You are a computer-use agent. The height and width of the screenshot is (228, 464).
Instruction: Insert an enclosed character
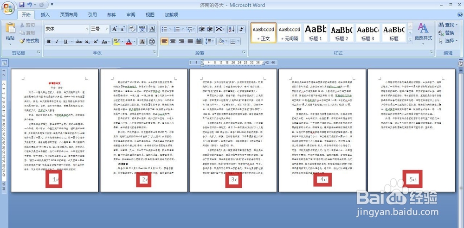click(x=152, y=42)
